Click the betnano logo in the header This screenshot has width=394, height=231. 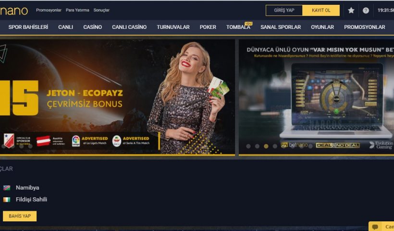point(14,11)
